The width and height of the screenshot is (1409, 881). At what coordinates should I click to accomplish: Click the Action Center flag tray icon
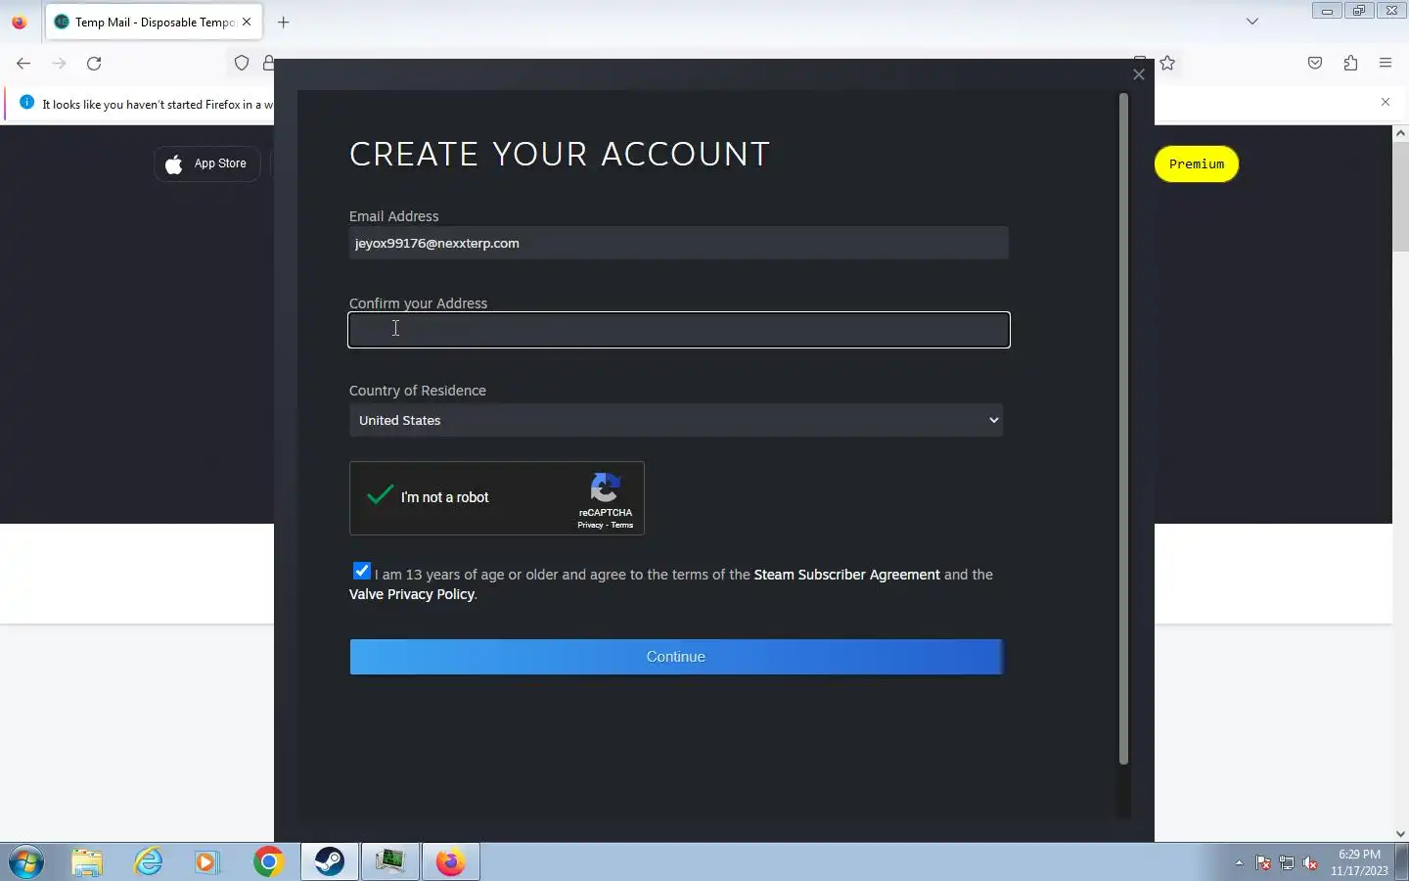coord(1263,863)
